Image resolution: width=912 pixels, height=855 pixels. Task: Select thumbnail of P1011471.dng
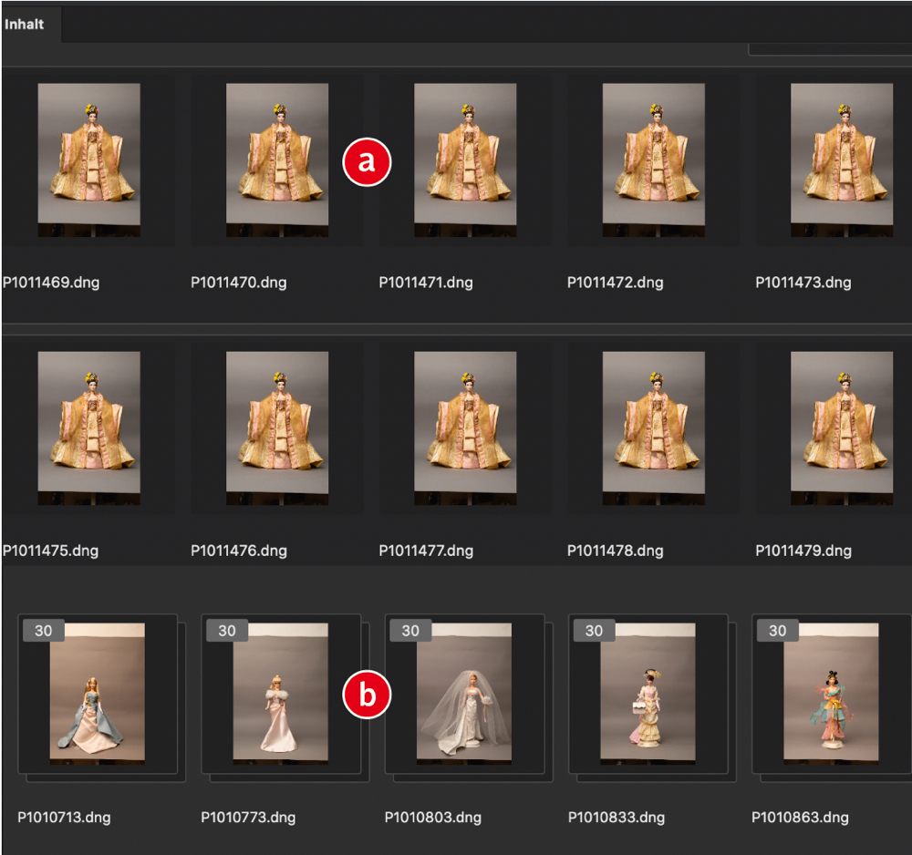[465, 160]
